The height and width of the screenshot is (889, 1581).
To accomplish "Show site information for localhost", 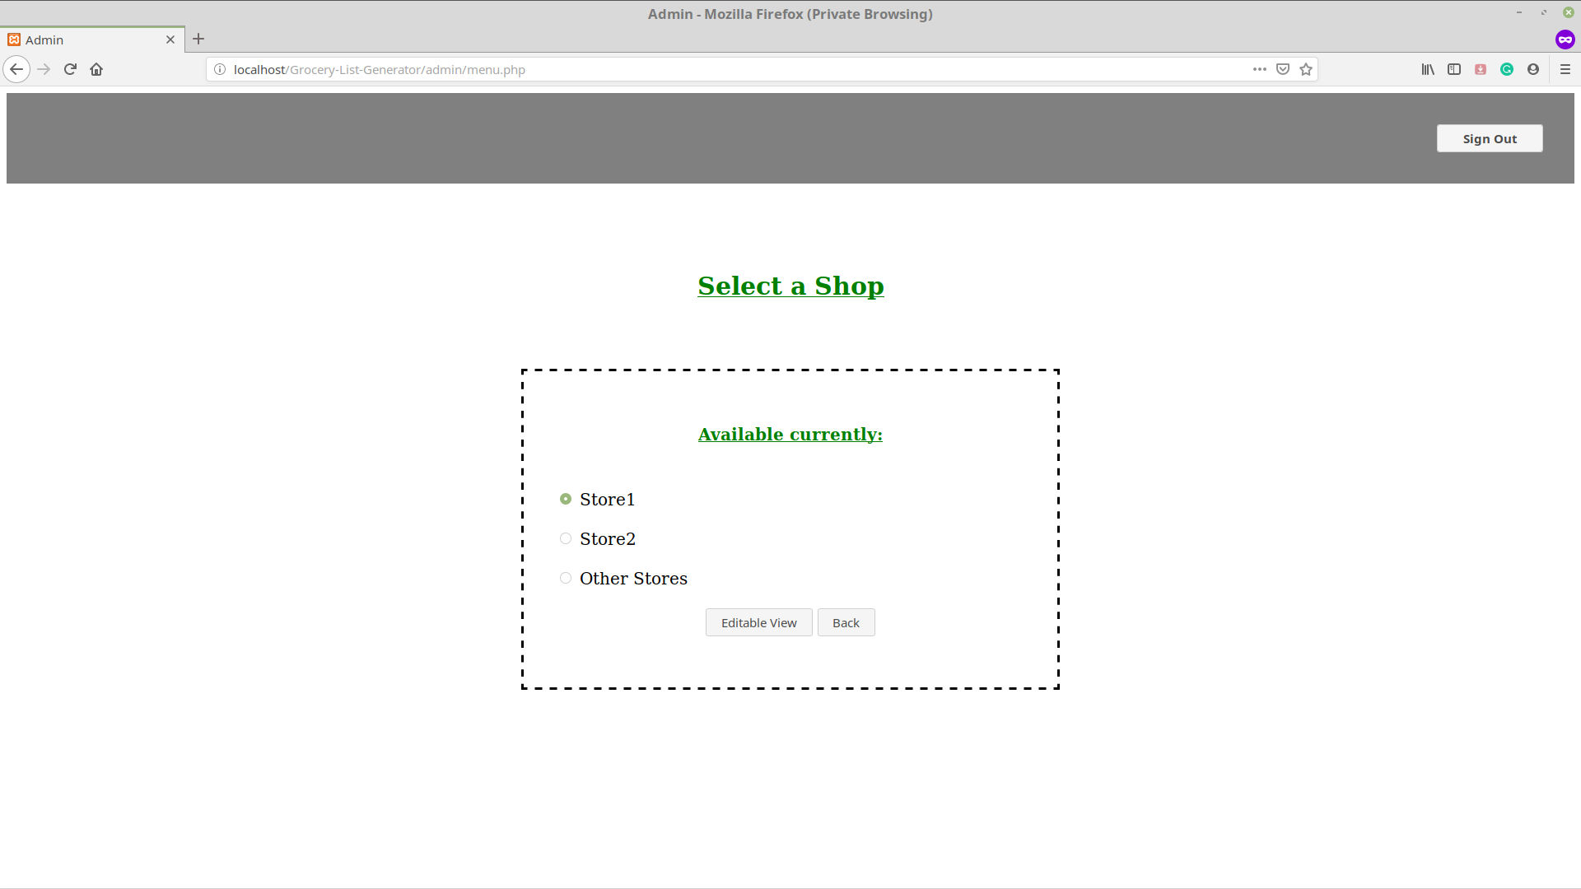I will [220, 69].
